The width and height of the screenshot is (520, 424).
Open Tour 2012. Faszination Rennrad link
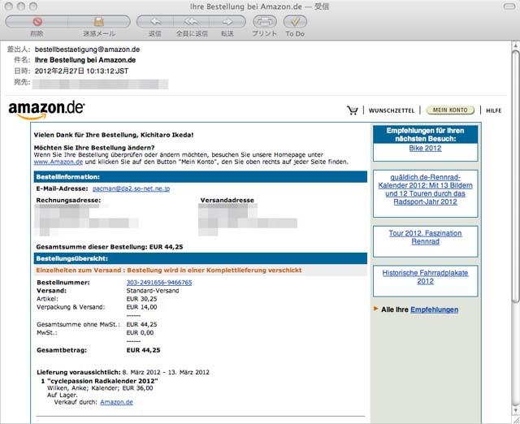pos(425,237)
